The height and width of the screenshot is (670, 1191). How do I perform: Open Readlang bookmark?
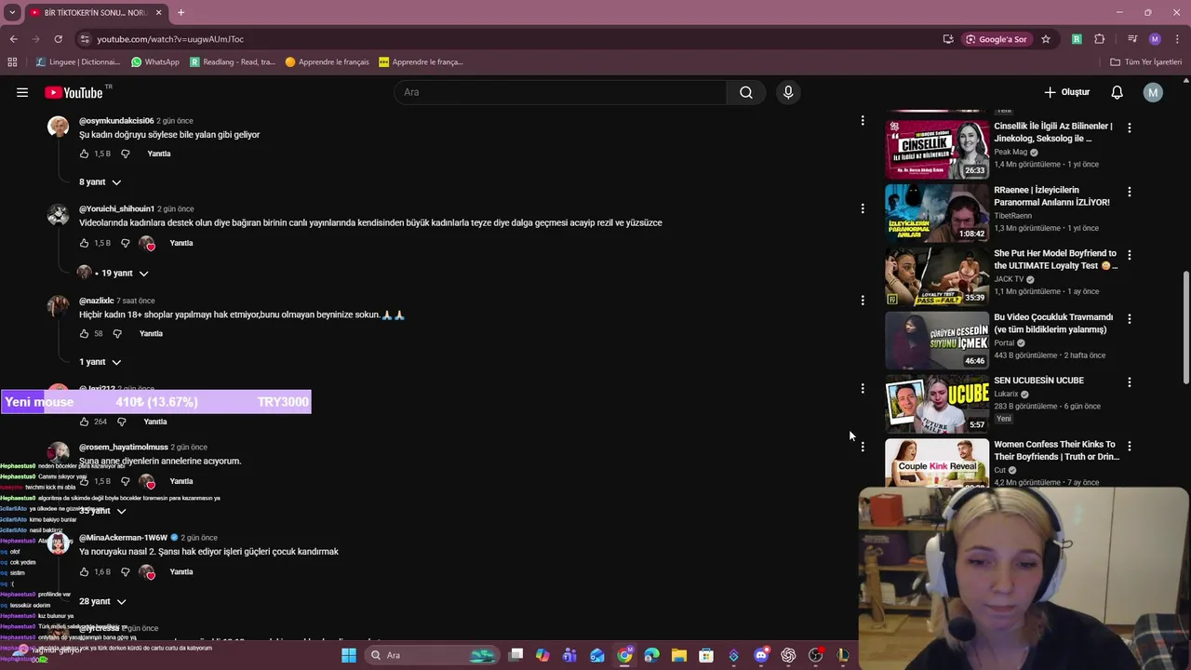[233, 62]
